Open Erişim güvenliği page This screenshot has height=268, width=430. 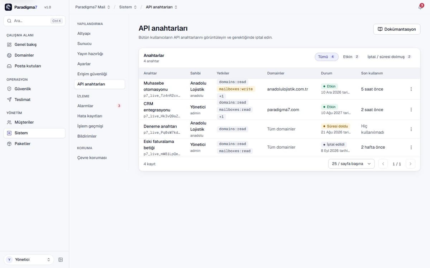click(100, 74)
